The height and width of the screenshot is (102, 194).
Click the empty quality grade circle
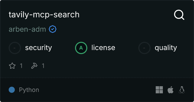tap(144, 48)
